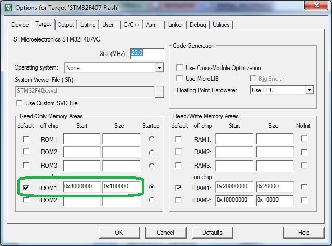Check the RAM1 default checkbox
Screen dimensions: 332x246
[178, 139]
